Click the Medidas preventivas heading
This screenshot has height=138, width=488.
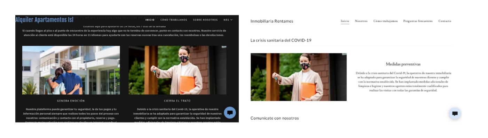[403, 64]
